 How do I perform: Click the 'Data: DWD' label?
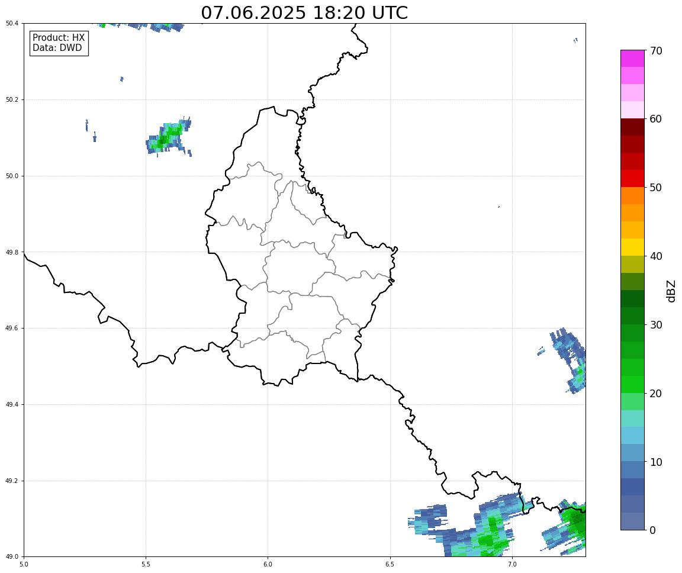click(x=57, y=48)
